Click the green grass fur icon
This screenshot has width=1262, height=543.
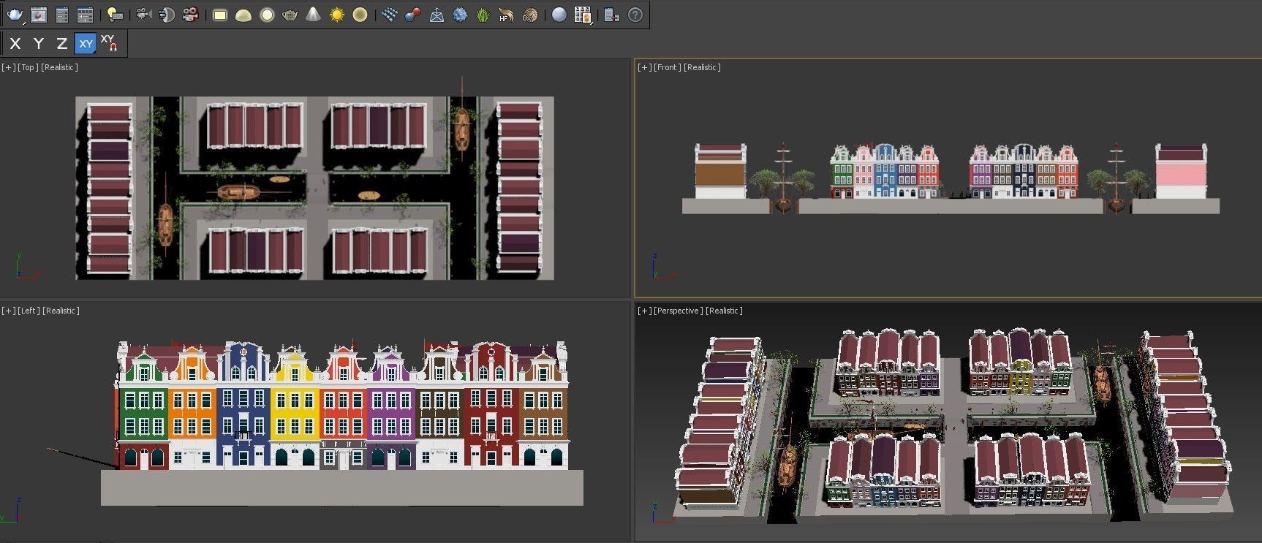tap(483, 15)
